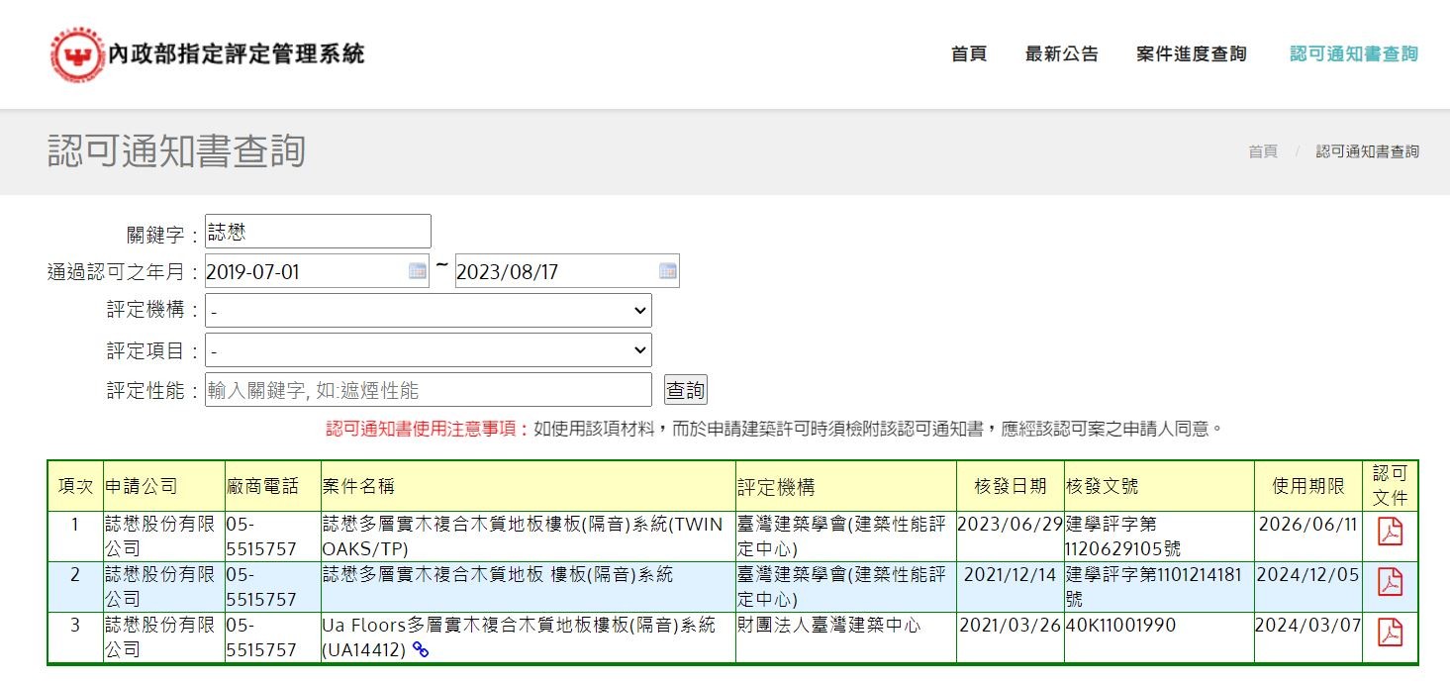Click the start date field 2019-07-01
Image resolution: width=1450 pixels, height=683 pixels.
coord(302,271)
